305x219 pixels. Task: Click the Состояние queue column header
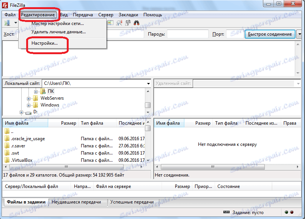tap(243, 186)
